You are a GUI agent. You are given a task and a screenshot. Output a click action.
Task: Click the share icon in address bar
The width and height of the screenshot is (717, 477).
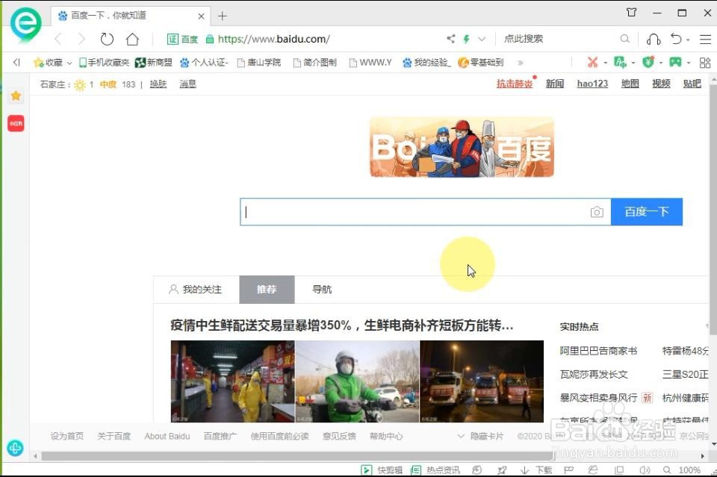[451, 40]
